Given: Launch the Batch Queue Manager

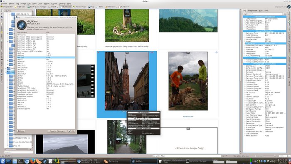Looking at the screenshot, I should [37, 7].
